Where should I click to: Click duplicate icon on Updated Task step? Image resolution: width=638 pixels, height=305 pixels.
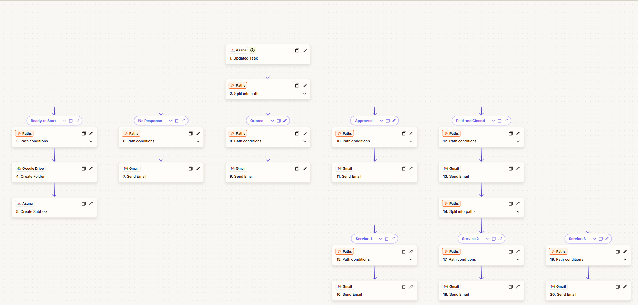[x=297, y=50]
